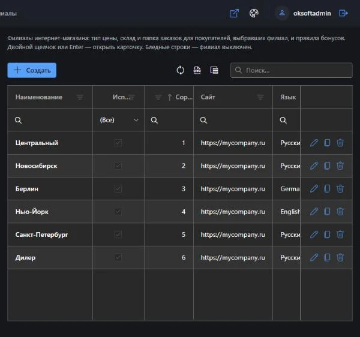Copy the Новосибирск row
This screenshot has width=360, height=337.
pos(327,166)
